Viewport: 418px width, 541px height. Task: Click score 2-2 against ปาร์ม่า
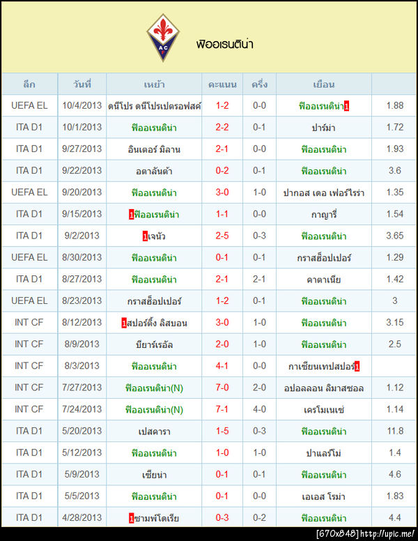click(222, 128)
